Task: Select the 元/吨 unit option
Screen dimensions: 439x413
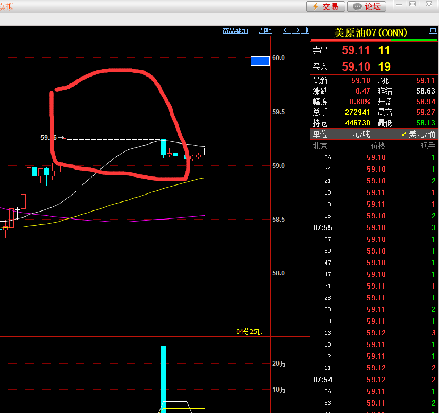Action: (360, 134)
